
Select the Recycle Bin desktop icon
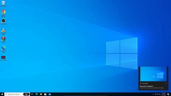[3, 3]
